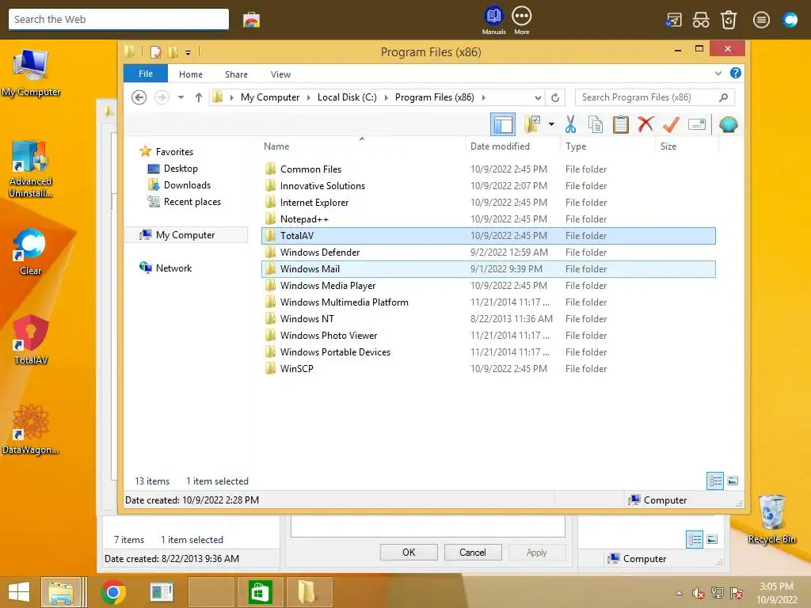
Task: Open the Share ribbon tab
Action: [236, 74]
